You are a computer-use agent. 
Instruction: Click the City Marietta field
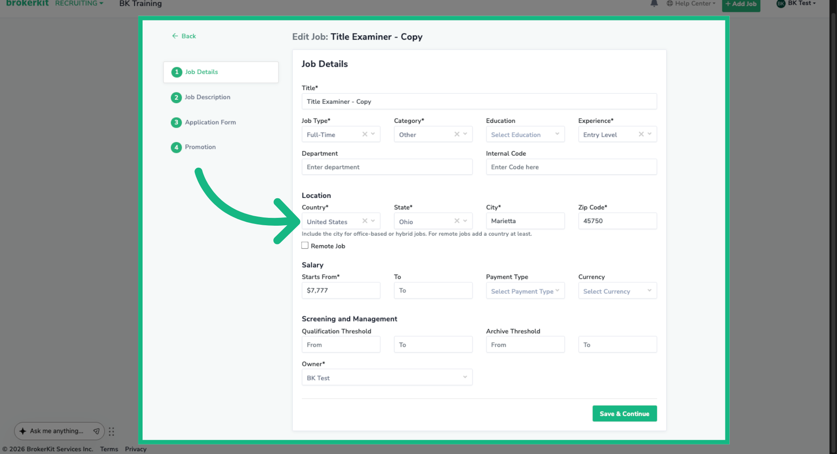click(x=525, y=221)
